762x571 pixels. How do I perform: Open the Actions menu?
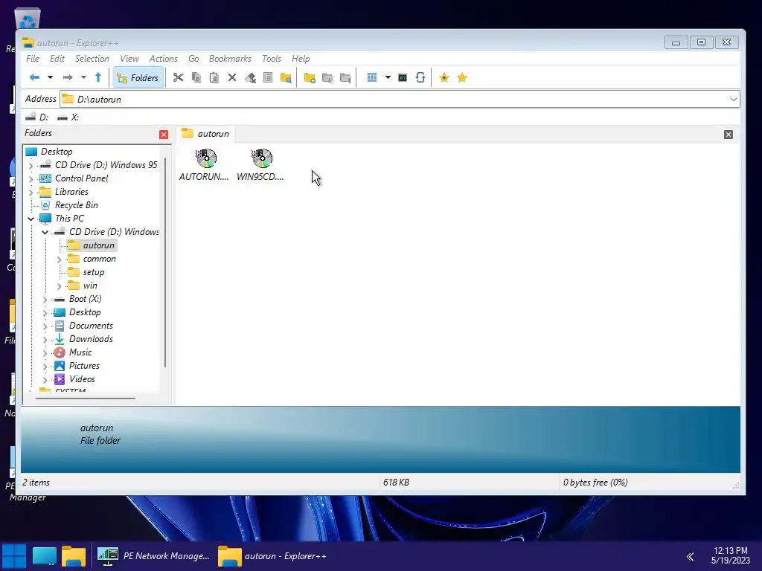coord(163,58)
